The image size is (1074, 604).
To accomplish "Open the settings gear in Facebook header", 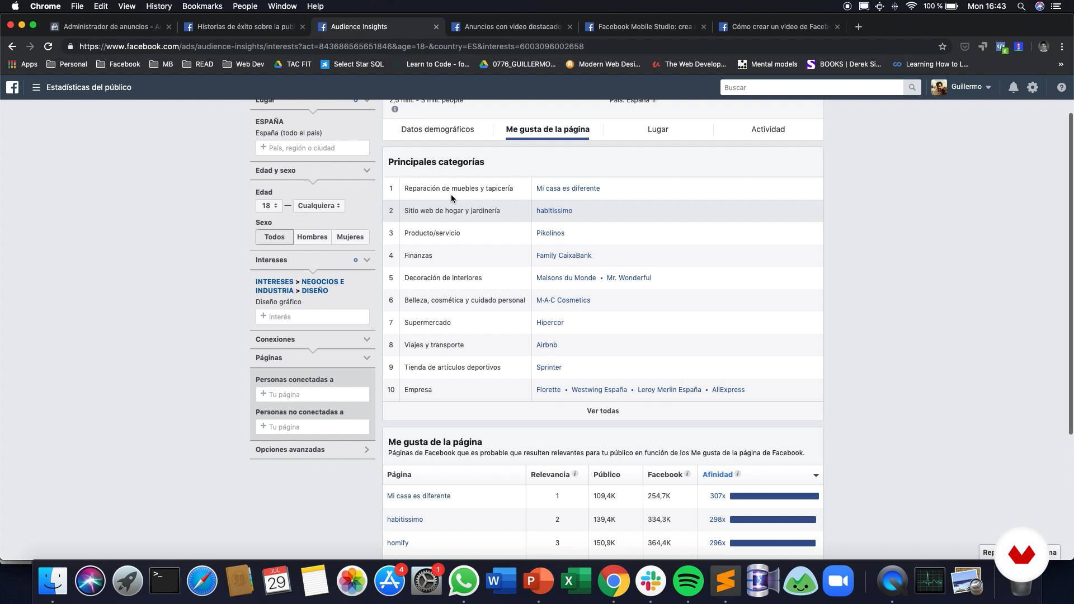I will tap(1033, 87).
